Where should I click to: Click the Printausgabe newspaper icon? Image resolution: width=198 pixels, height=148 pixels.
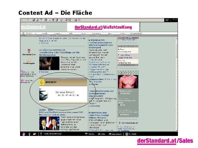(29, 61)
